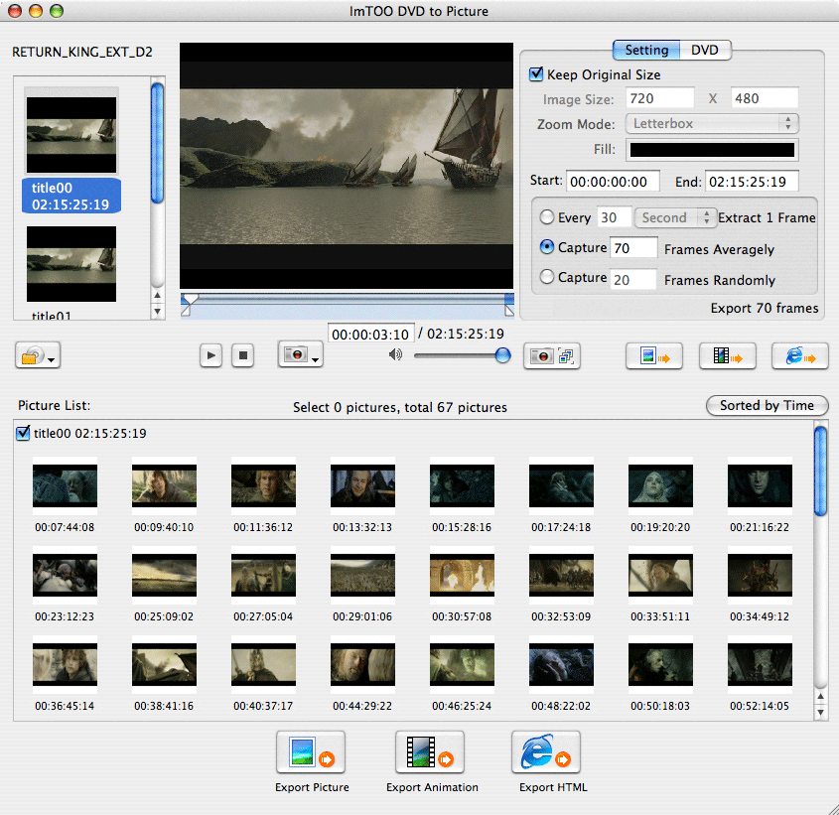Click the random frames count field 20
Viewport: 839px width, 815px height.
pyautogui.click(x=633, y=279)
